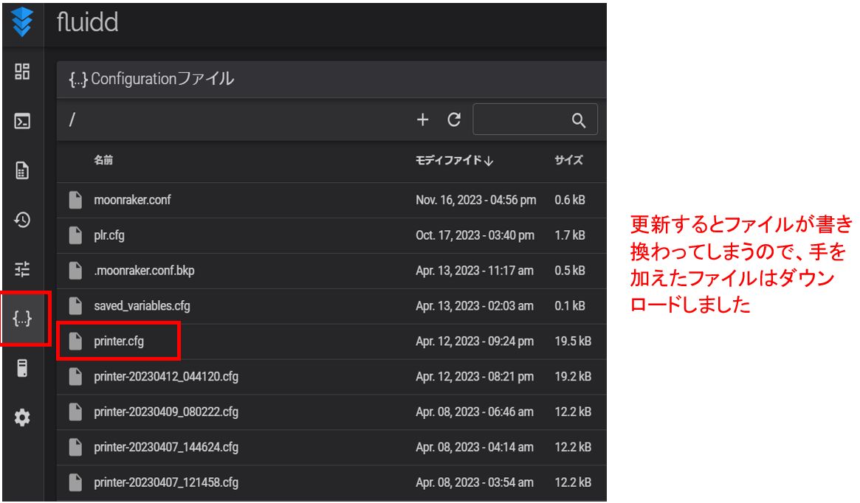Open printer-20230407_121458.cfg file
The image size is (860, 503).
click(x=166, y=483)
